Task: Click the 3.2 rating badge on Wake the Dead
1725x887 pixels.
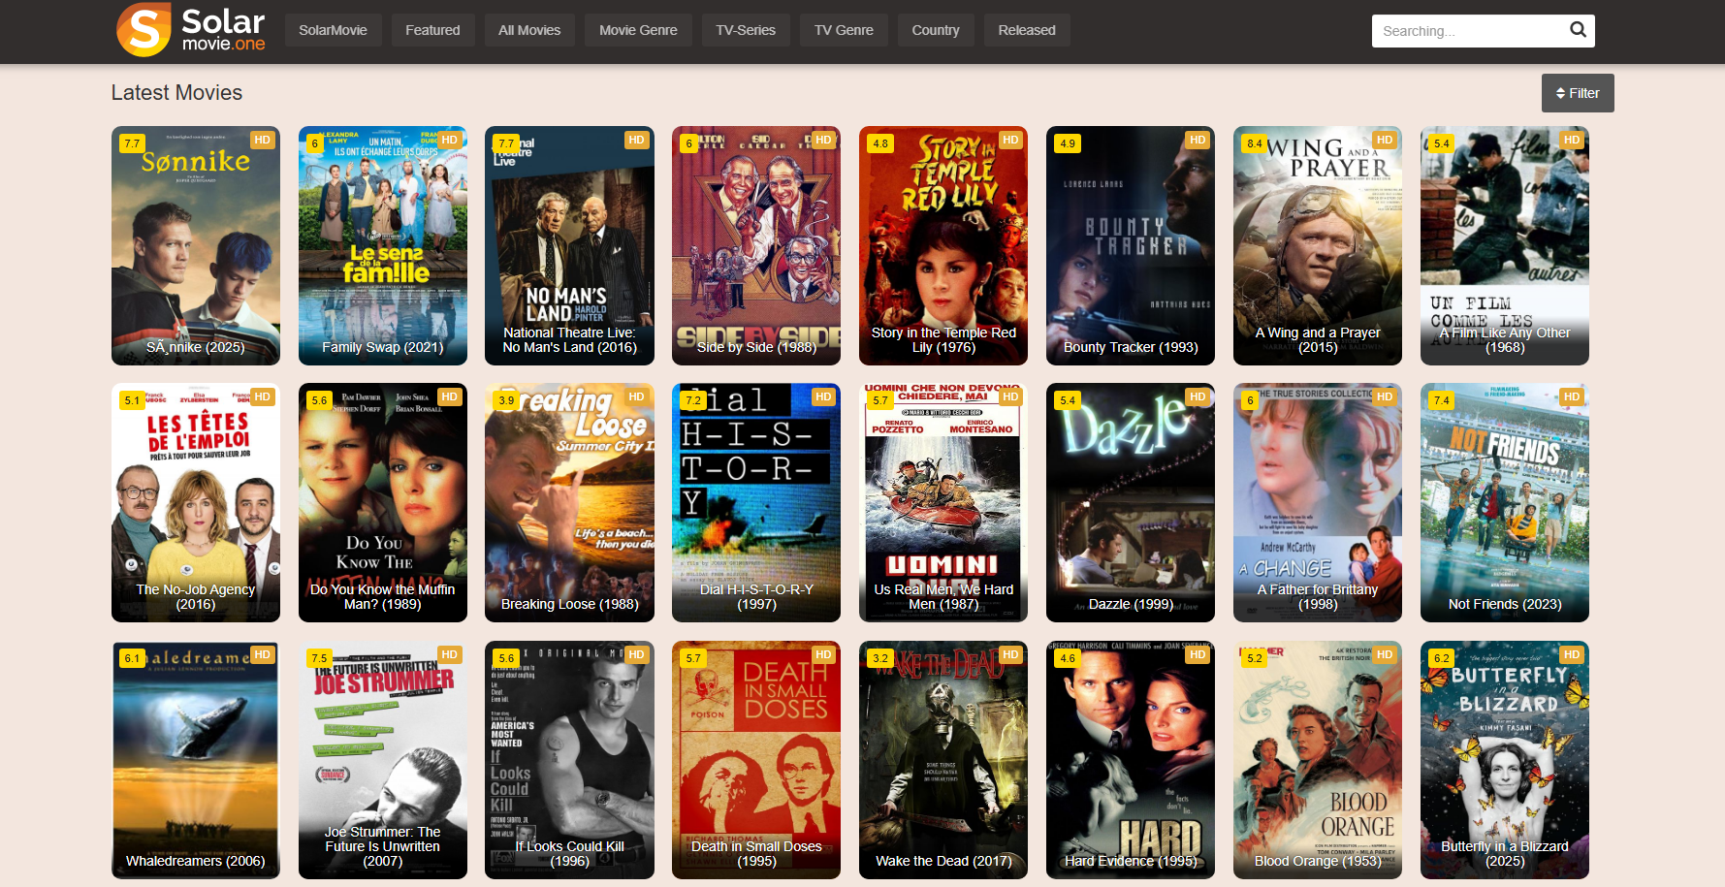Action: pyautogui.click(x=879, y=658)
